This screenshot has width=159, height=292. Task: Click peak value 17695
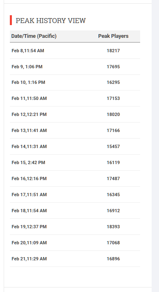pyautogui.click(x=113, y=67)
